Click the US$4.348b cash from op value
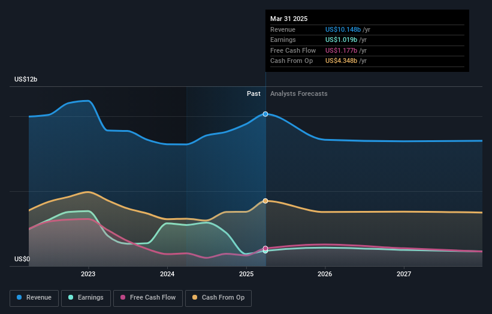This screenshot has width=492, height=314. tap(341, 61)
